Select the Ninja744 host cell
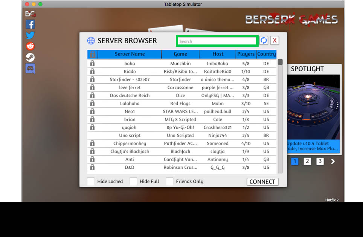Screen dimensions: 363x237 click(218, 135)
